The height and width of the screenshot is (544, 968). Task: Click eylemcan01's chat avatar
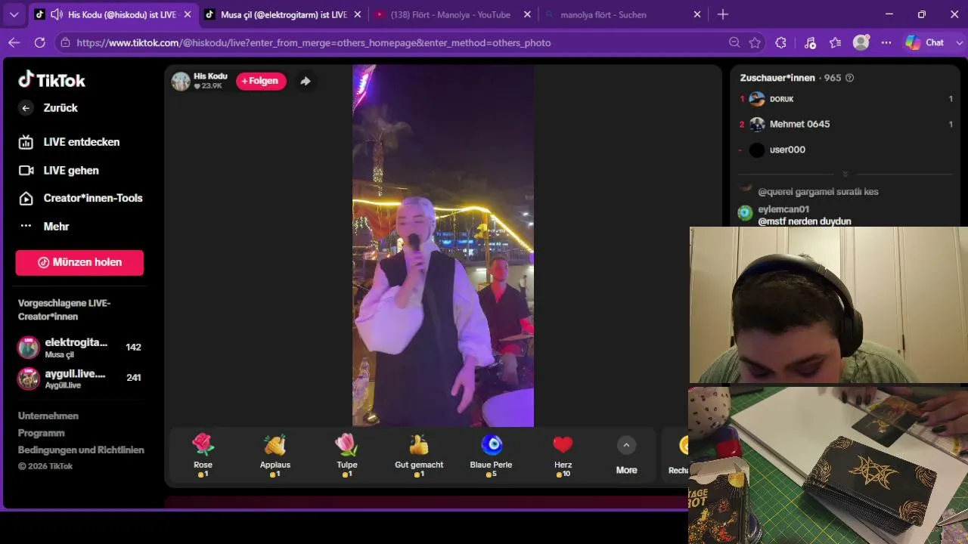click(746, 213)
